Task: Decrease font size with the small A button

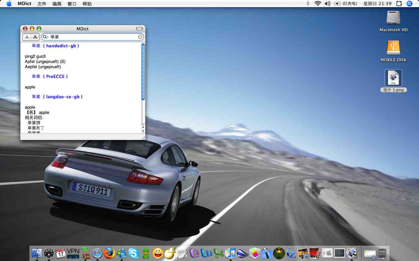Action: 27,37
